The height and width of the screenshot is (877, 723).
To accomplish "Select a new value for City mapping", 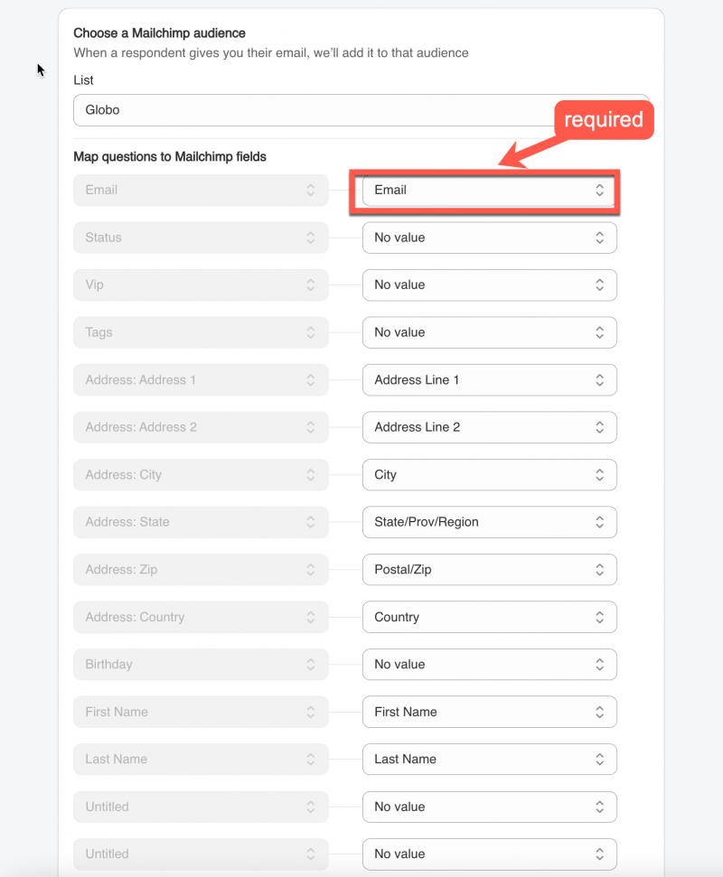I will (x=488, y=474).
